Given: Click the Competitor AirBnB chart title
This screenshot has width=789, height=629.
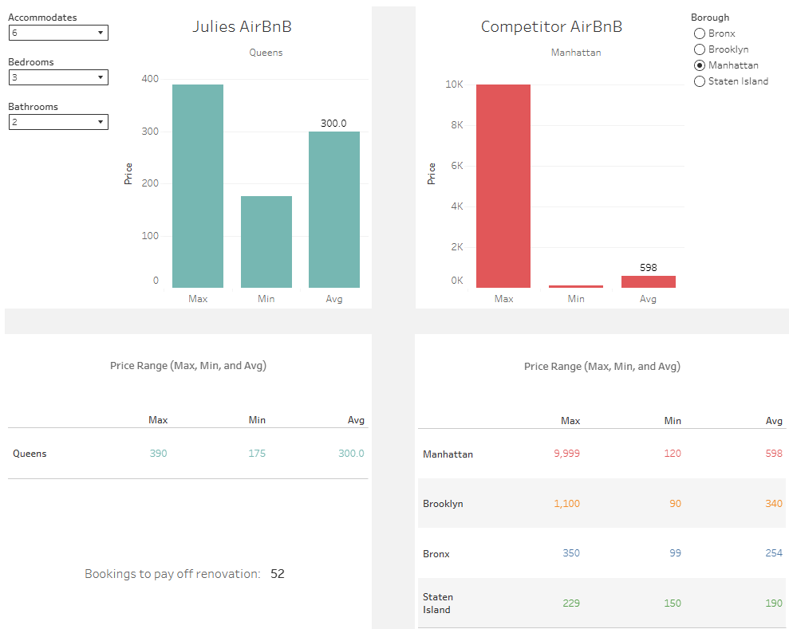Looking at the screenshot, I should [551, 26].
